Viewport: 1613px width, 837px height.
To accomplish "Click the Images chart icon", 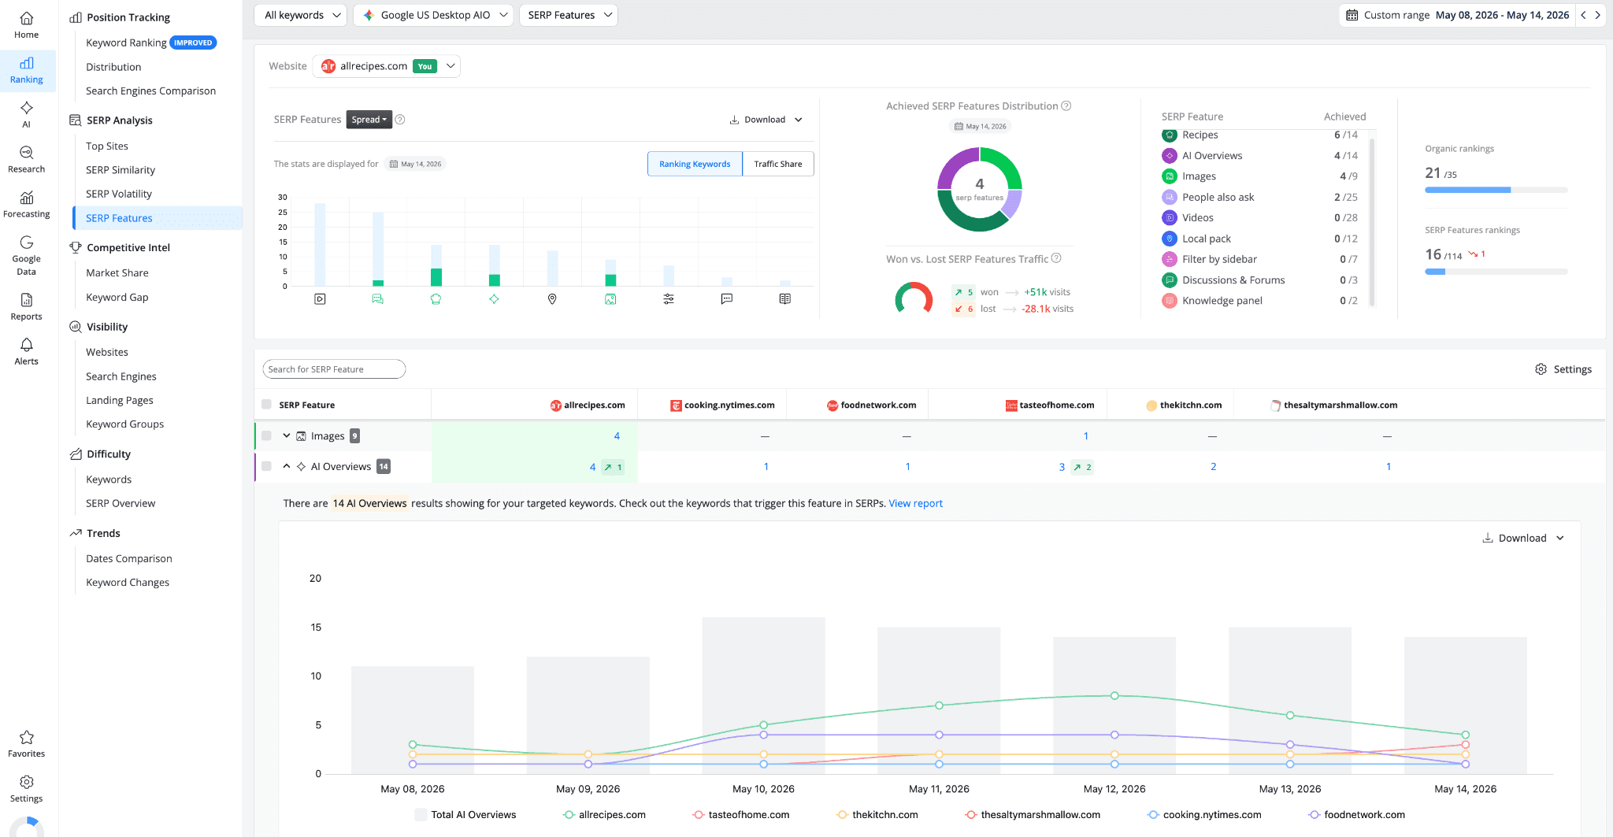I will pyautogui.click(x=610, y=299).
